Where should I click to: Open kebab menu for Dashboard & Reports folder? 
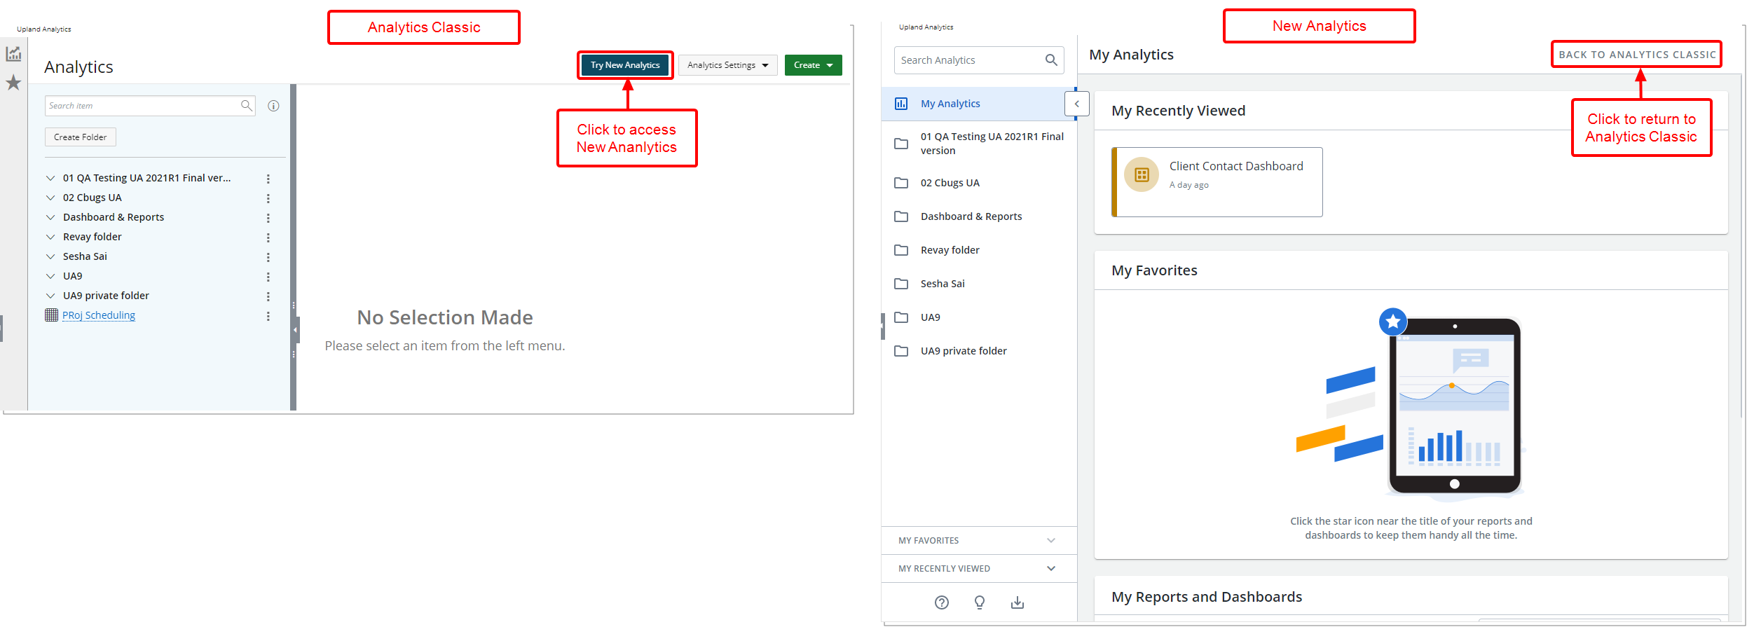(x=268, y=218)
